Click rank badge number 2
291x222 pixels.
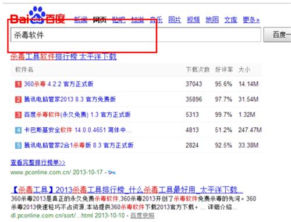point(18,99)
